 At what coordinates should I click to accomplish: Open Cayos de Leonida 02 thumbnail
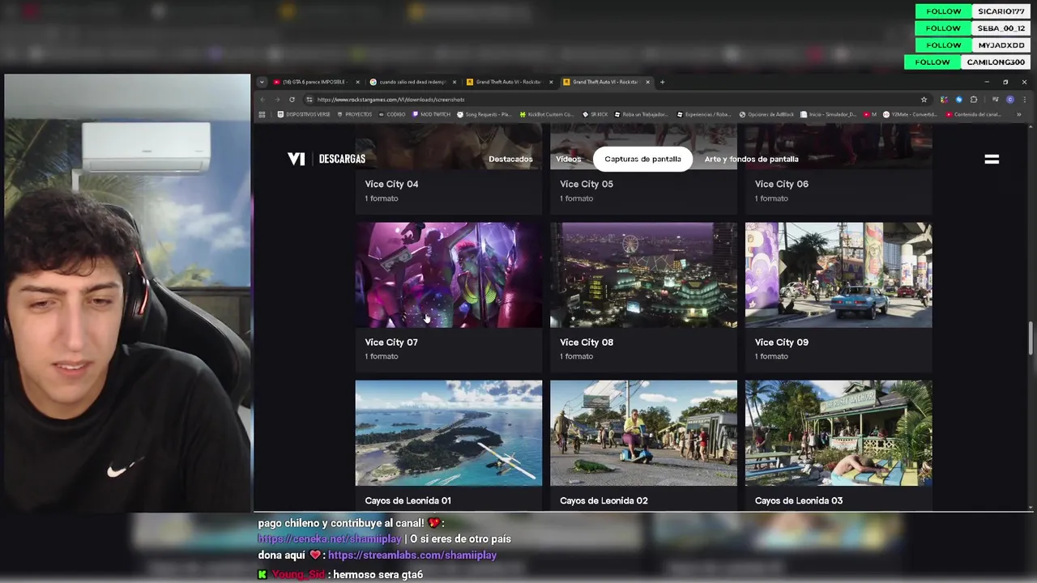click(x=643, y=433)
